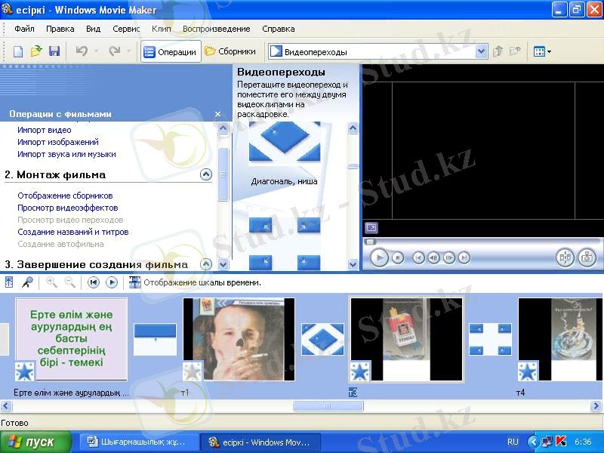604x453 pixels.
Task: Create a new project with the blank page icon
Action: tap(19, 51)
